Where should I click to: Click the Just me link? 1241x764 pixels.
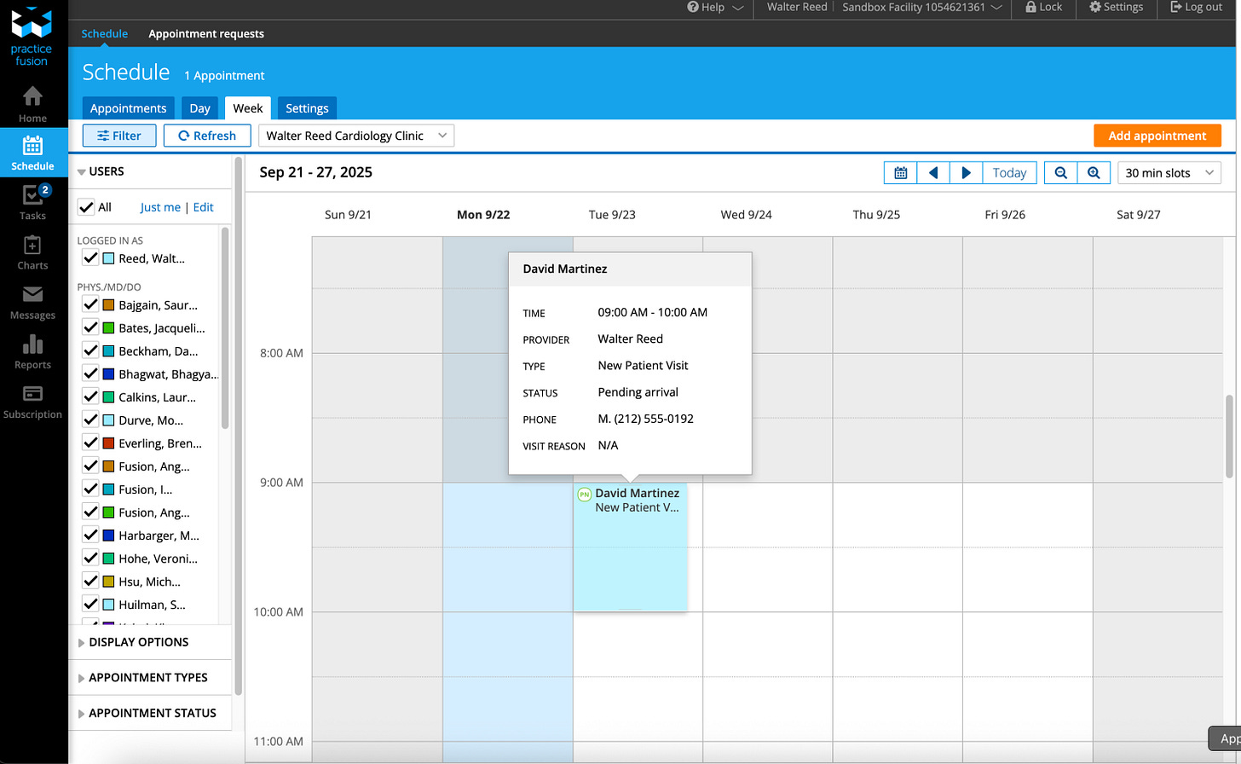[x=160, y=207]
